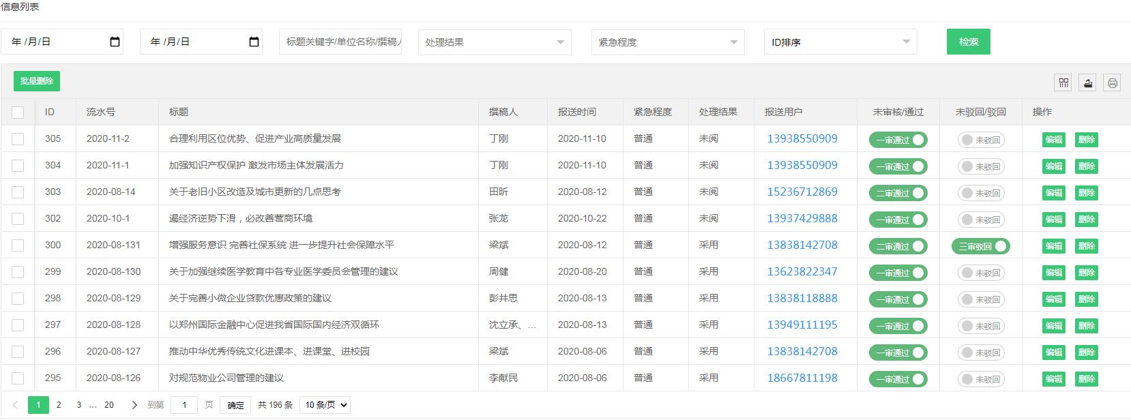Screen dimensions: 1131x420
Task: Open the 处理结果 dropdown
Action: (x=495, y=42)
